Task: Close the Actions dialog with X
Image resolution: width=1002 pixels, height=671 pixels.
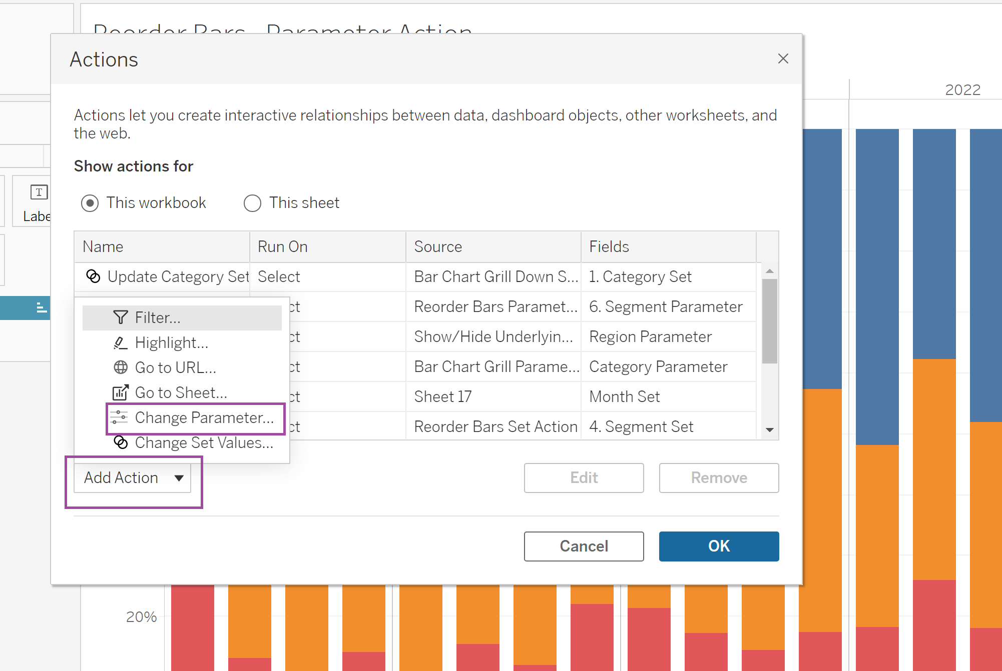Action: pos(783,58)
